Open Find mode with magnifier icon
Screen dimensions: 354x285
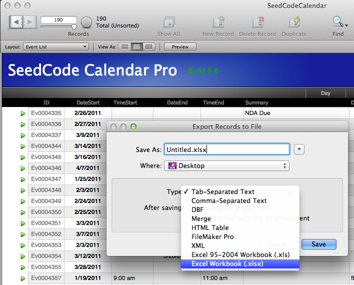pyautogui.click(x=337, y=21)
